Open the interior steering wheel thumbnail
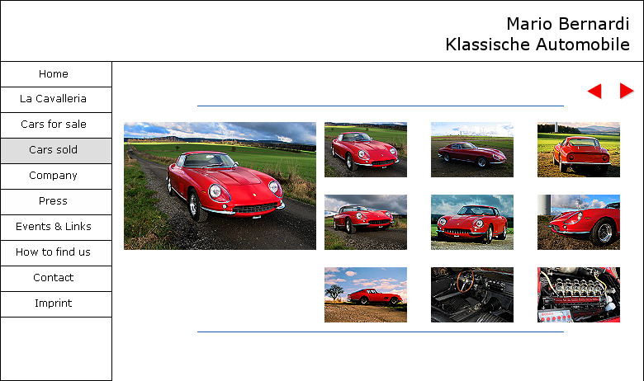 tap(472, 295)
